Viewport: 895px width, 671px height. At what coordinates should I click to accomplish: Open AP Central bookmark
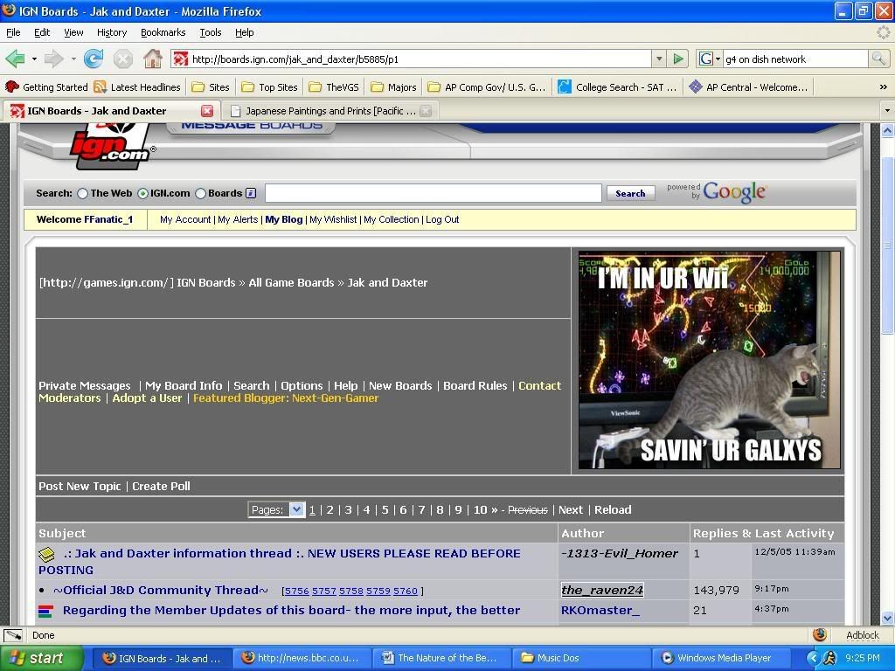(x=748, y=87)
